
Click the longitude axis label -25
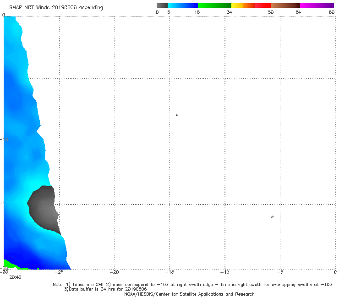[59, 272]
